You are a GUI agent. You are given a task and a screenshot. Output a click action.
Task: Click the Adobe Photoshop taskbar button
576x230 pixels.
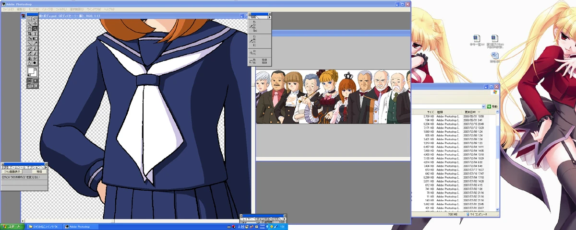[x=80, y=226]
